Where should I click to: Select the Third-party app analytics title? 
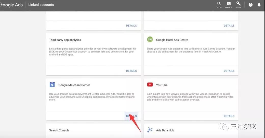point(65,40)
